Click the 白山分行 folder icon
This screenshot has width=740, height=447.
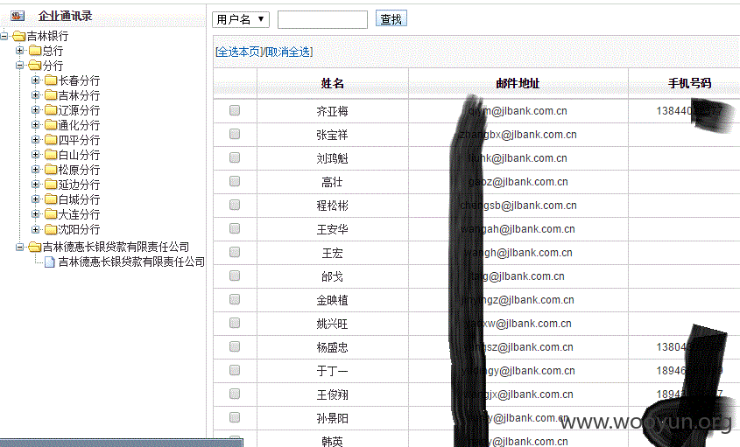point(51,155)
